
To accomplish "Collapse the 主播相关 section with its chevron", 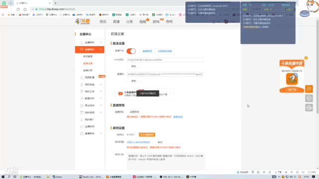I will (x=101, y=42).
